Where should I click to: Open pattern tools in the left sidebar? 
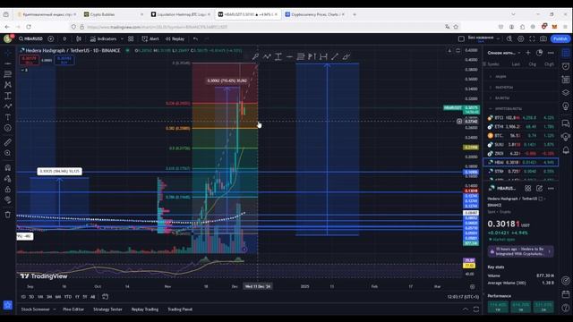(8, 85)
